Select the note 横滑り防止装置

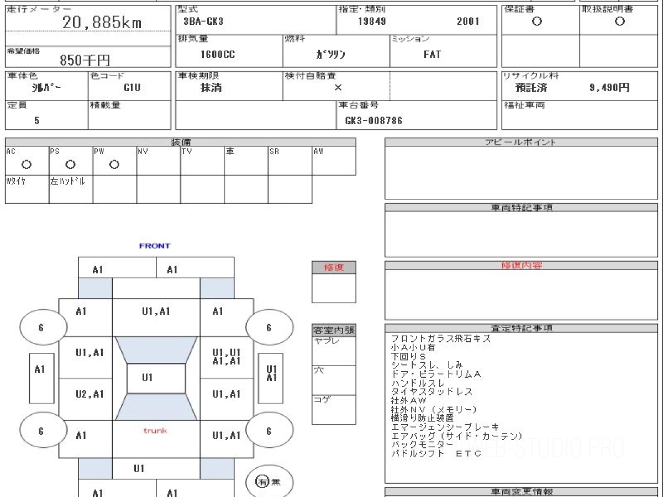pyautogui.click(x=422, y=418)
